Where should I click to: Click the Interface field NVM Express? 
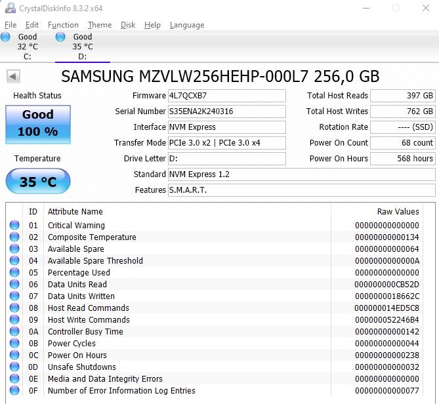[x=227, y=127]
